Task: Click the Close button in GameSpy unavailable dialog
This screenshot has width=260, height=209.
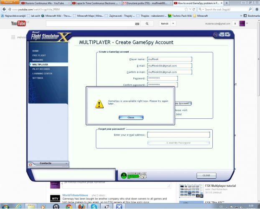Action: (131, 117)
